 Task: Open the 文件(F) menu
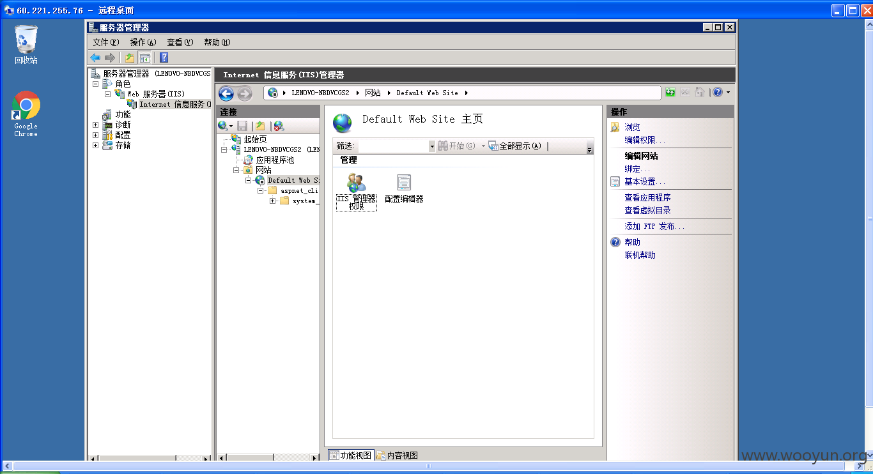(x=106, y=42)
